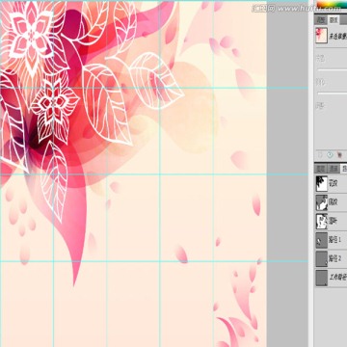The image size is (347, 347).
Task: Select the 工作路径 work path
Action: [332, 278]
